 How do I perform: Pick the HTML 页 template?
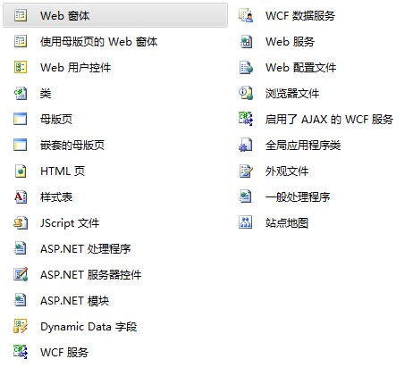point(63,171)
